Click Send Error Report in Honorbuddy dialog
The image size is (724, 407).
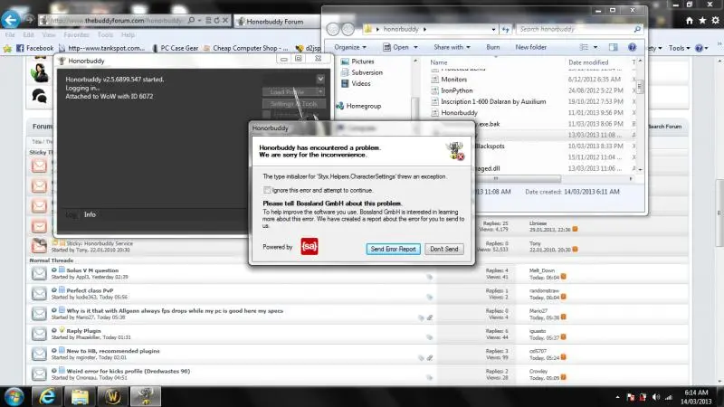pos(393,249)
